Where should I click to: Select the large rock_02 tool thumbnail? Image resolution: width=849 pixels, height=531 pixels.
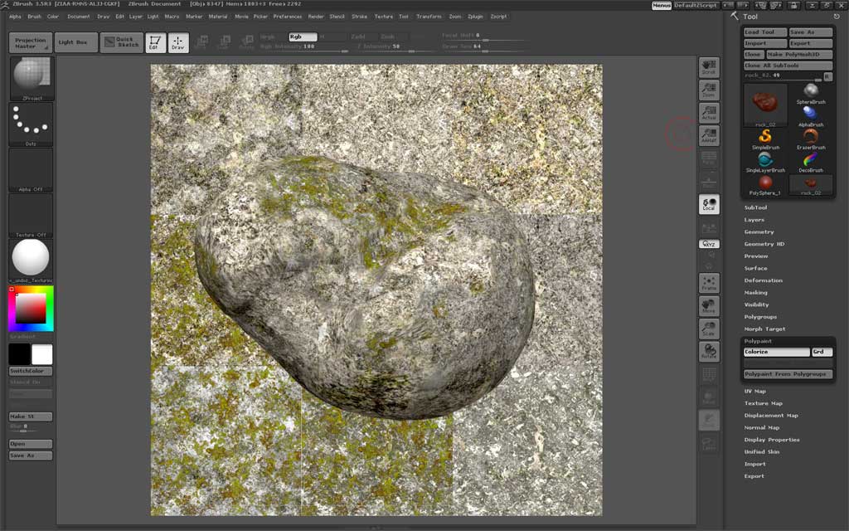point(765,105)
